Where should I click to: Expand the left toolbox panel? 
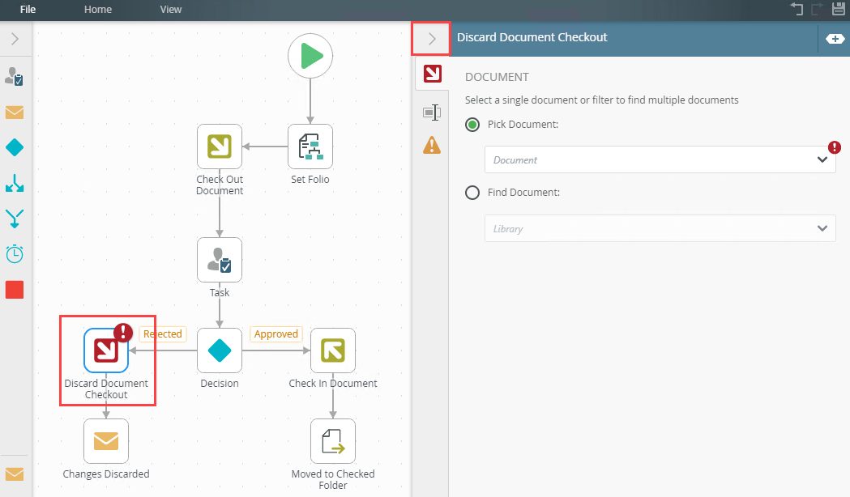15,39
